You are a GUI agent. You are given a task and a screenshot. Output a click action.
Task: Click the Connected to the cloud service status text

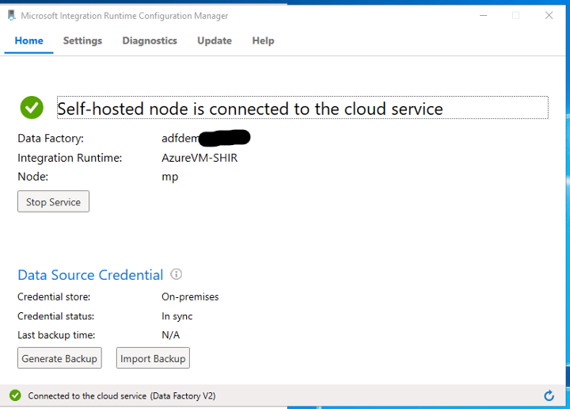pos(121,396)
